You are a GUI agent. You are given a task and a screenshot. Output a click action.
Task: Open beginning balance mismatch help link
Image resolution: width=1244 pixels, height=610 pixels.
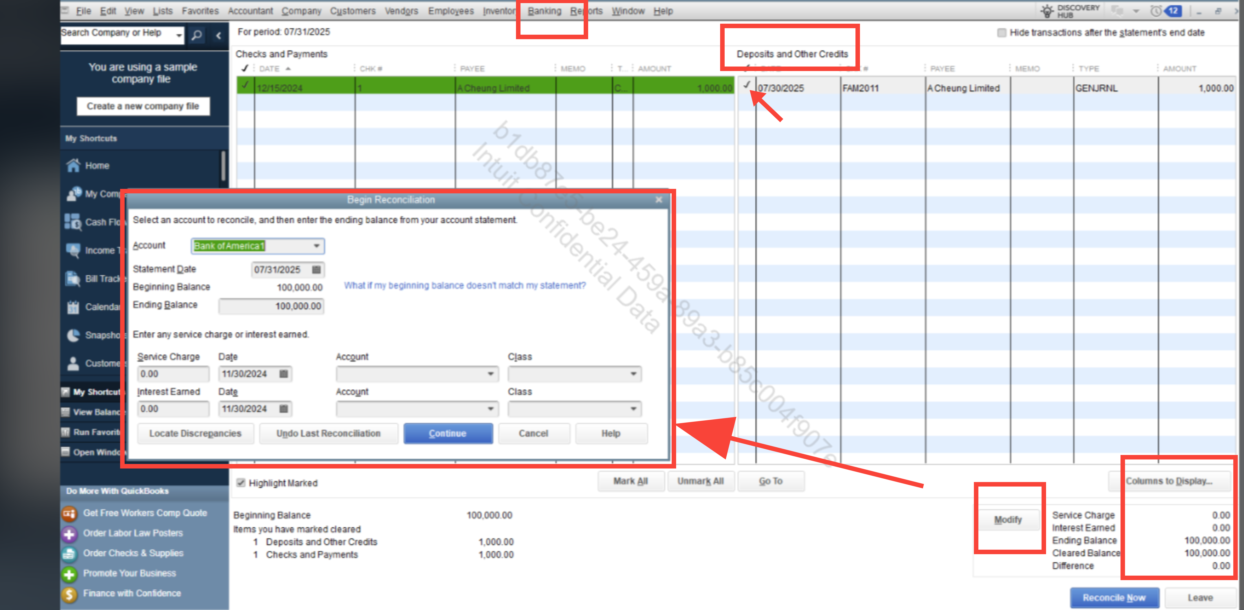(x=465, y=286)
